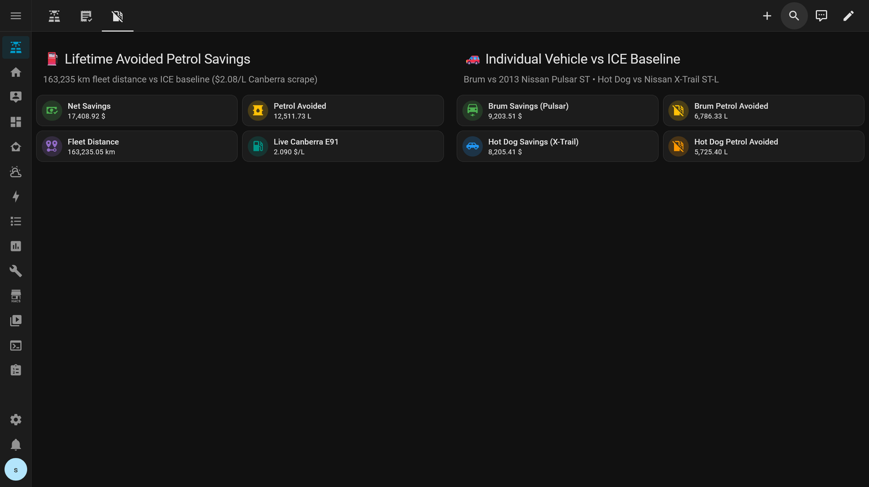Click the plus add button in the header
869x487 pixels.
coord(767,16)
